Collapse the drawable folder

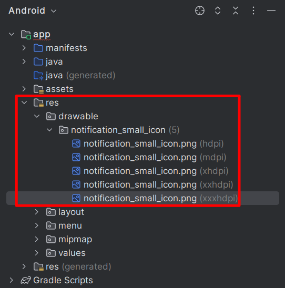[37, 116]
